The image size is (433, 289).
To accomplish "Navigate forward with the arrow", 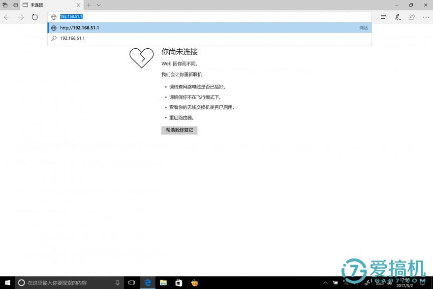I will 21,17.
